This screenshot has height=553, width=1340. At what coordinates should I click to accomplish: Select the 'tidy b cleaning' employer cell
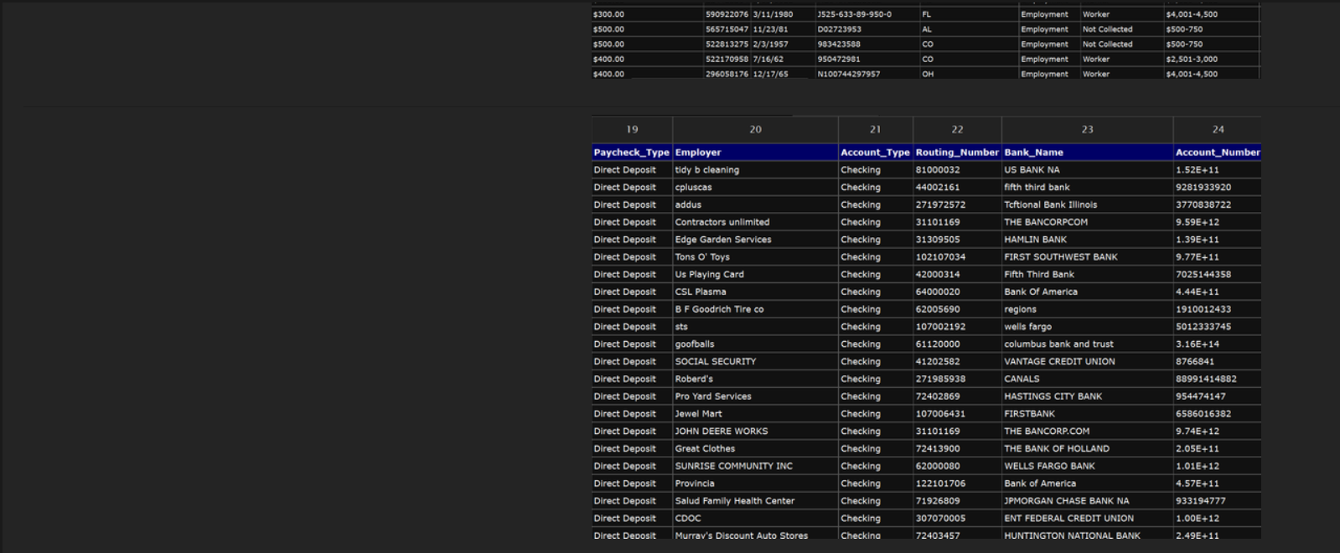tap(707, 170)
